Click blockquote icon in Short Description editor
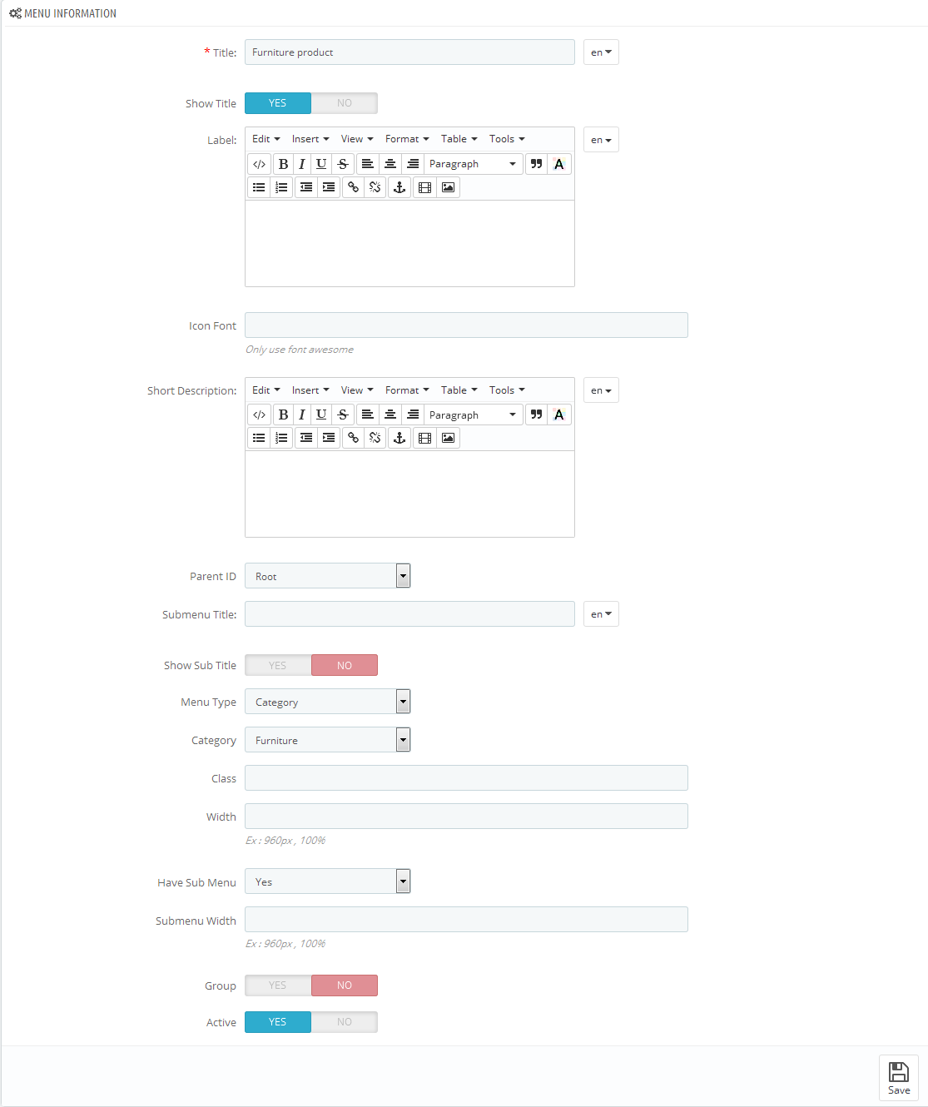The image size is (928, 1107). tap(537, 415)
